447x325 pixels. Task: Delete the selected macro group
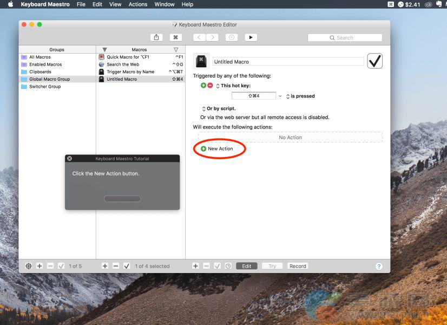50,266
